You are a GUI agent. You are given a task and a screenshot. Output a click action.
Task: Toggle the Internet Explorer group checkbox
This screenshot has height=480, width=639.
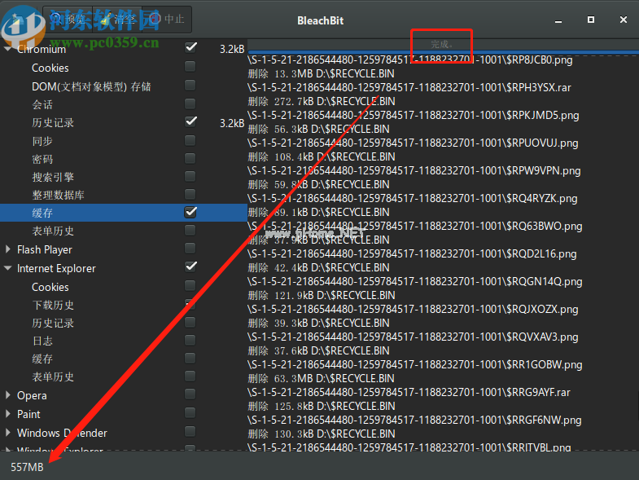coord(191,266)
